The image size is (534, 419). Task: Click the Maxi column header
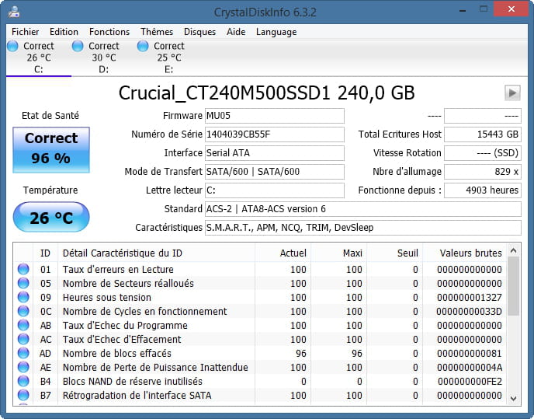[x=338, y=253]
